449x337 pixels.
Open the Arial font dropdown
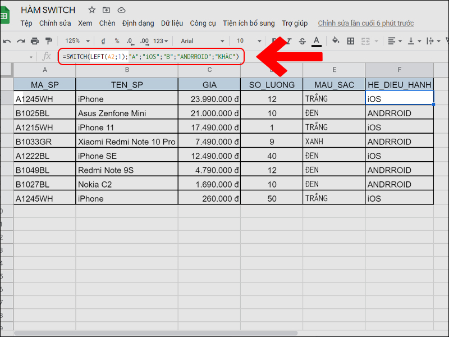pyautogui.click(x=202, y=41)
